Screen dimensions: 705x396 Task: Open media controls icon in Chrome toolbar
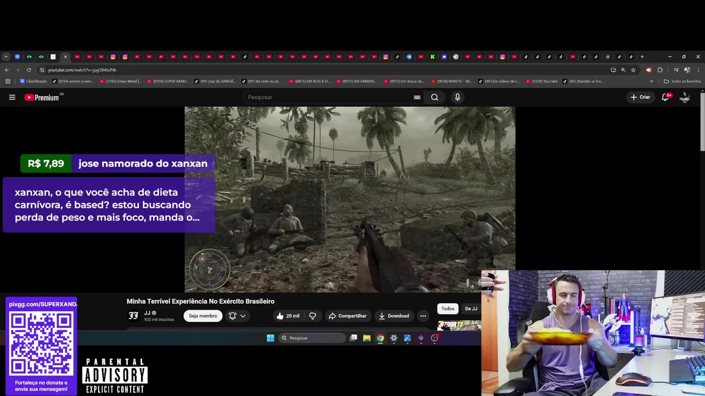pos(676,70)
